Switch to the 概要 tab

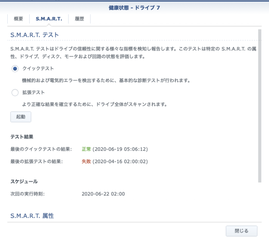[18, 19]
